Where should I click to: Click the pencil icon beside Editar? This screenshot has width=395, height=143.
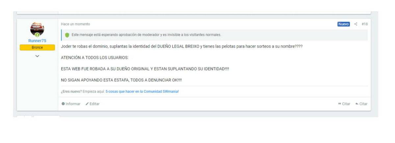point(87,104)
